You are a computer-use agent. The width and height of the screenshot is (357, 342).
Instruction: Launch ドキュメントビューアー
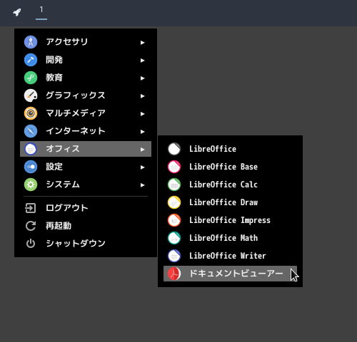pos(230,274)
